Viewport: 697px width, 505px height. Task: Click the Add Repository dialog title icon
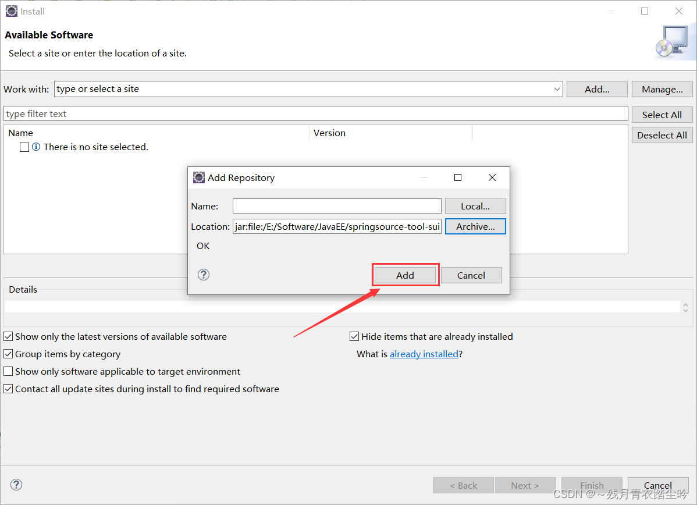[199, 177]
